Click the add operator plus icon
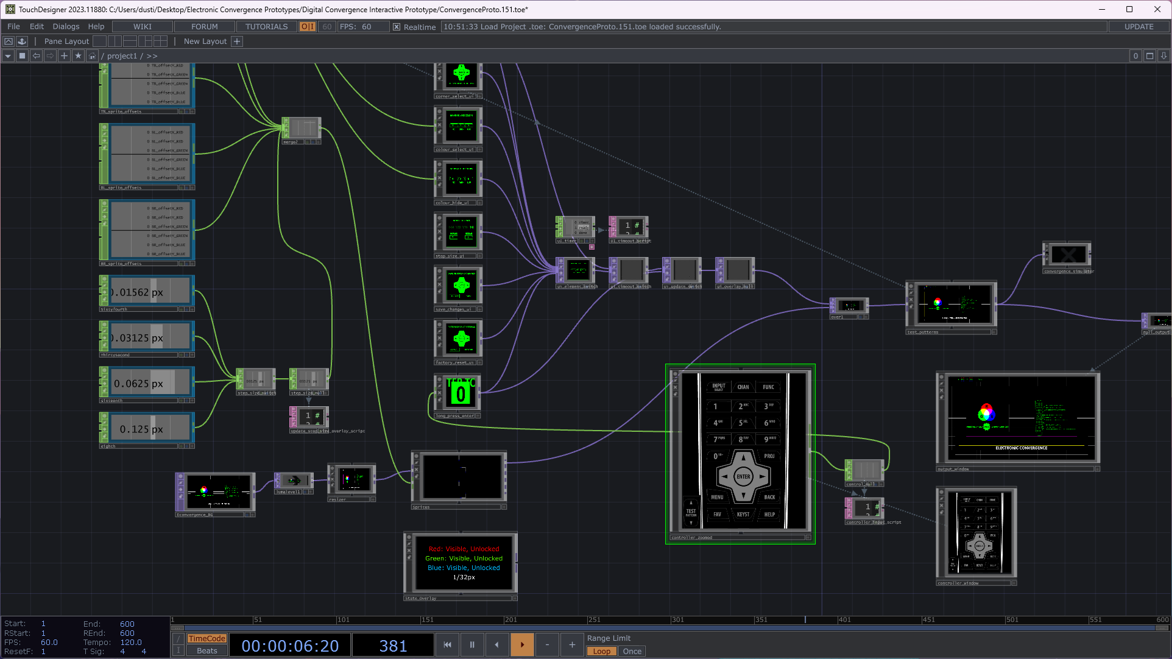This screenshot has width=1172, height=659. coord(64,56)
